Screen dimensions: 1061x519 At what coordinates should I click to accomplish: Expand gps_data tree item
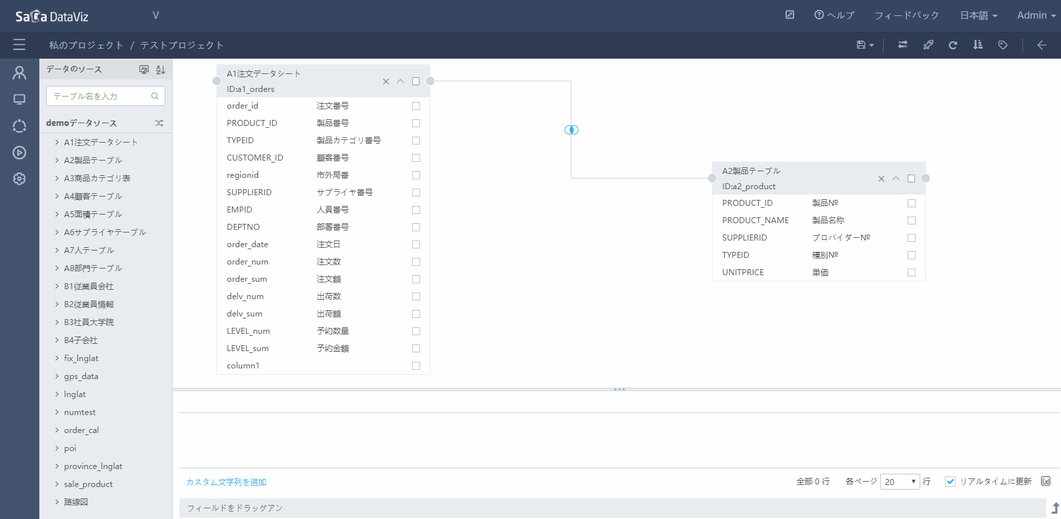(x=57, y=376)
